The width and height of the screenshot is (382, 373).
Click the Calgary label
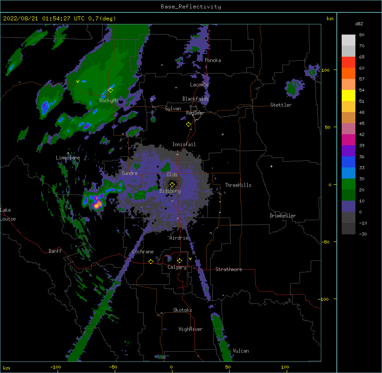pos(177,267)
